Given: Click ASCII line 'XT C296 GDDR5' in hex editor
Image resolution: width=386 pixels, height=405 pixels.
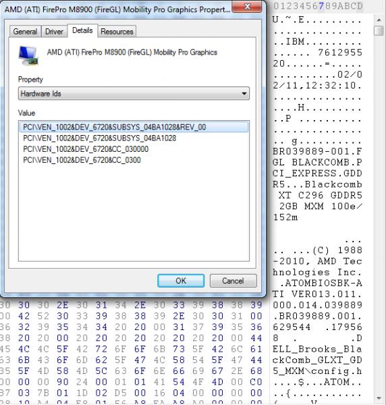Looking at the screenshot, I should [321, 195].
